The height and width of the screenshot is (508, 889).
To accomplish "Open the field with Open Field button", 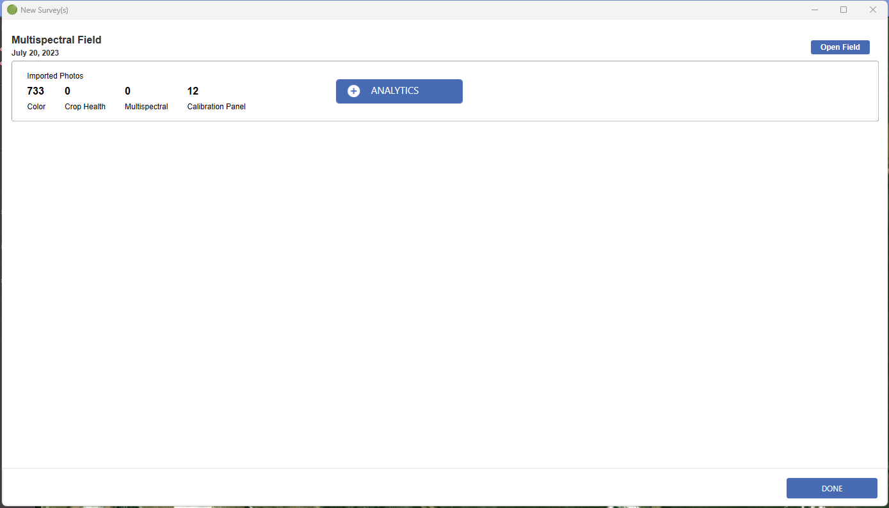I will (840, 47).
